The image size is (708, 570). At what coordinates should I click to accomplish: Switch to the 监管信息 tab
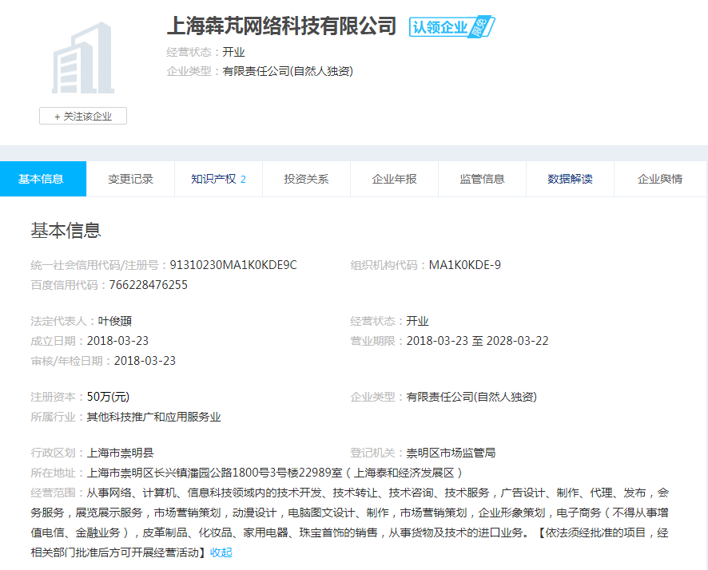click(x=482, y=179)
